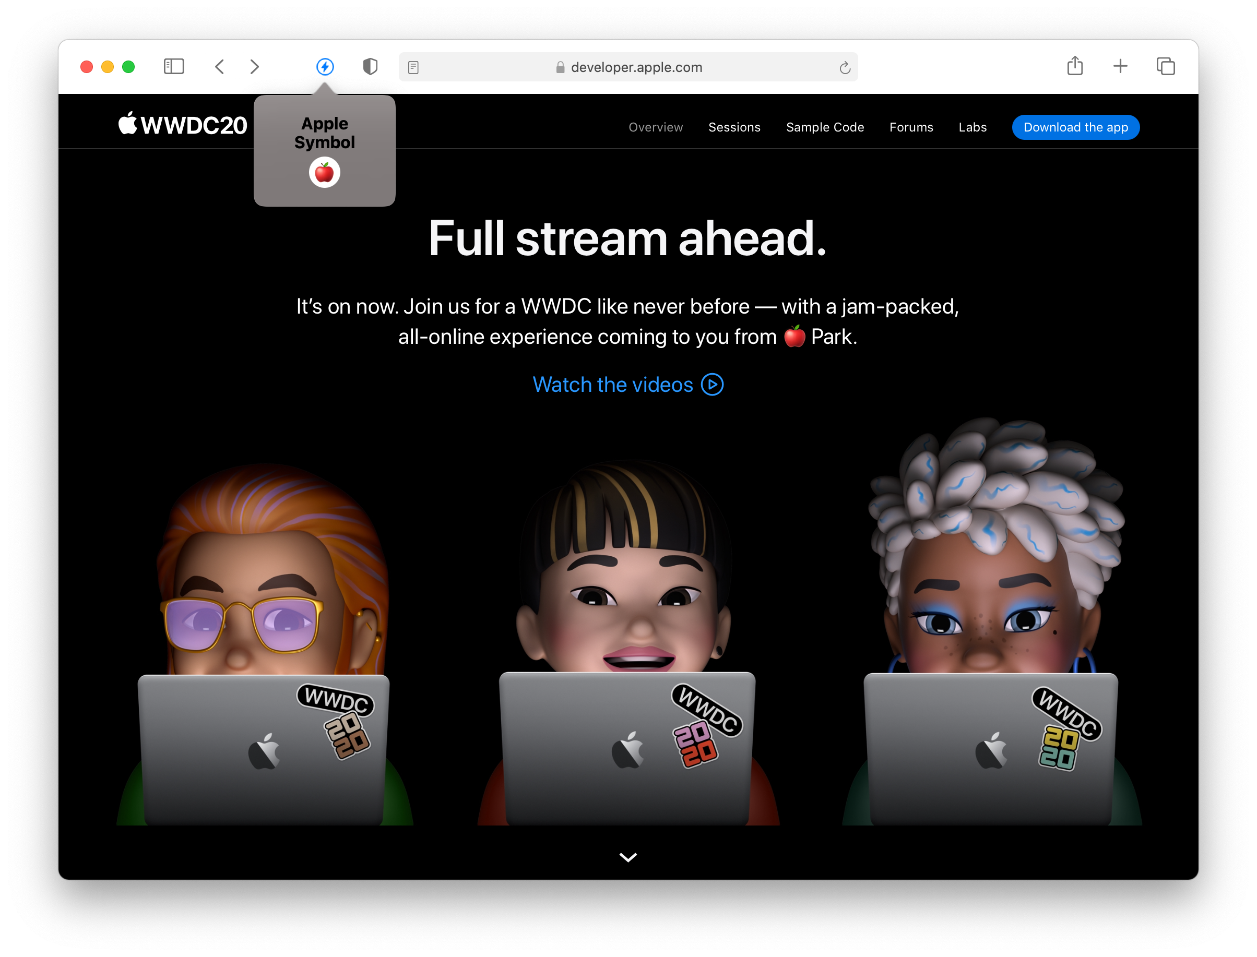Go to the Forums page
1257x957 pixels.
click(x=910, y=127)
